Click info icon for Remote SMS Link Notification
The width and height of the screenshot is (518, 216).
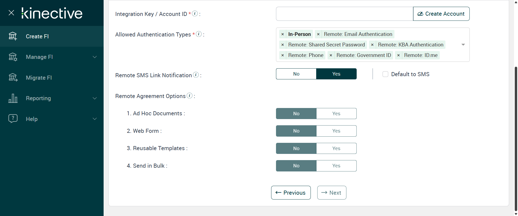(196, 75)
